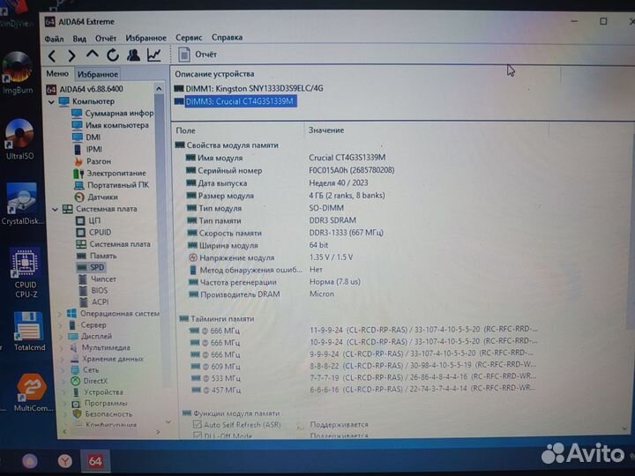
Task: Open Totalcmd desktop shortcut
Action: 29,332
